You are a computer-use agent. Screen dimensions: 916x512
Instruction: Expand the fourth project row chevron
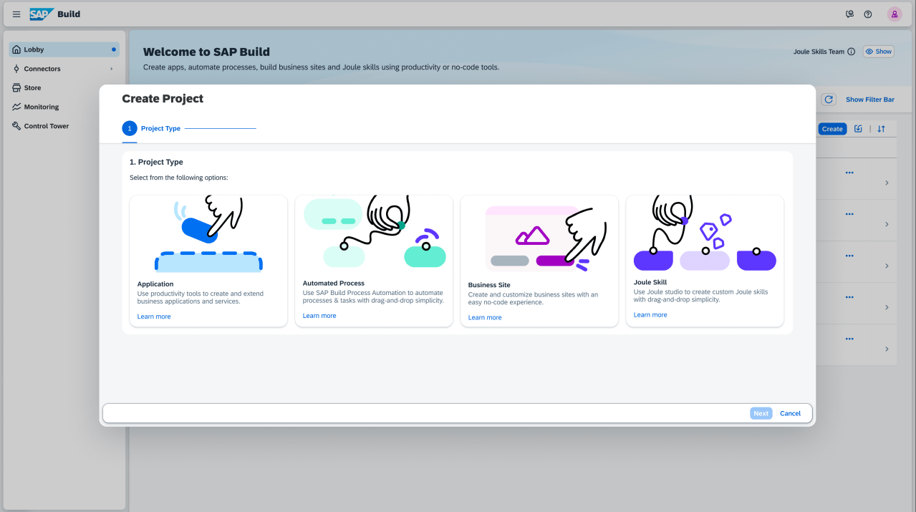[x=887, y=307]
